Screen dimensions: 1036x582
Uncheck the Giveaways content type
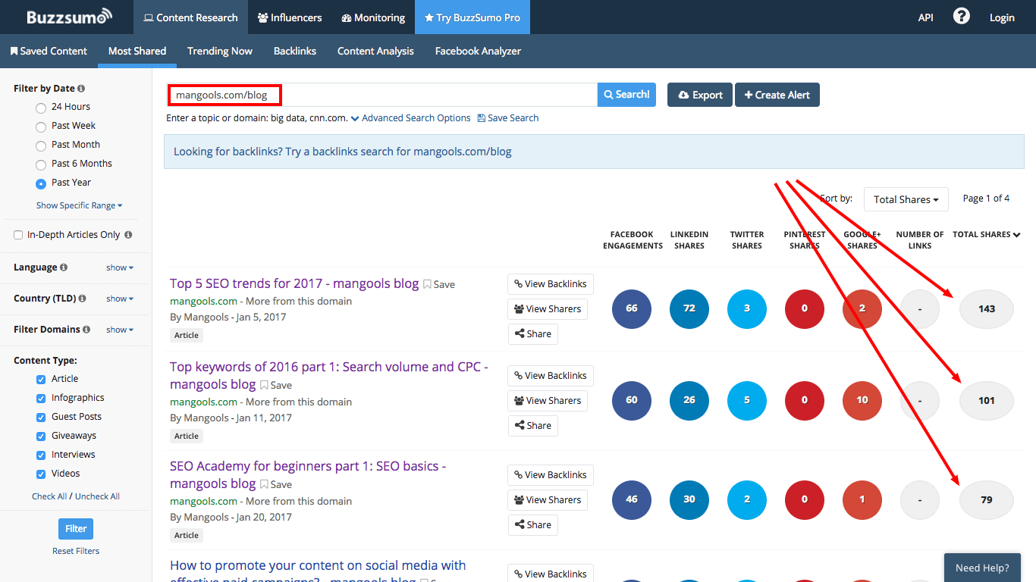point(41,436)
